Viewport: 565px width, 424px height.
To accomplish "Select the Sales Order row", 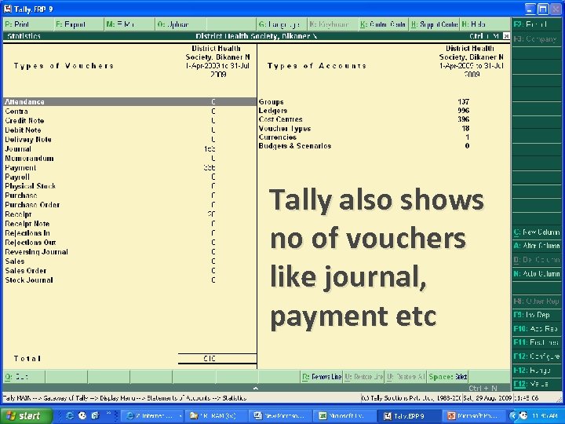I will pos(129,270).
